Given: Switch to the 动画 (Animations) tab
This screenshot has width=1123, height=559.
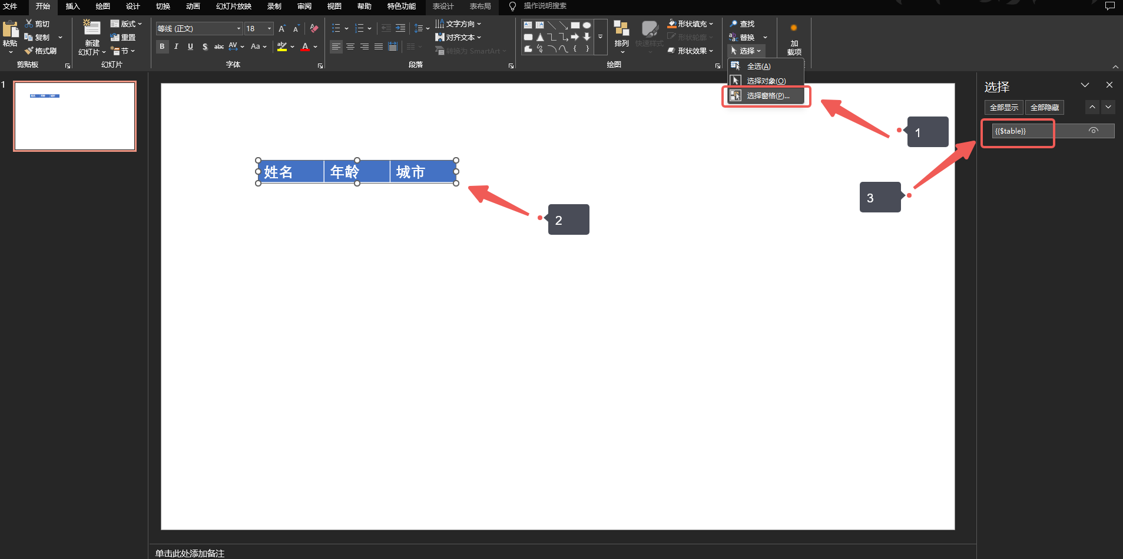Looking at the screenshot, I should pyautogui.click(x=193, y=6).
